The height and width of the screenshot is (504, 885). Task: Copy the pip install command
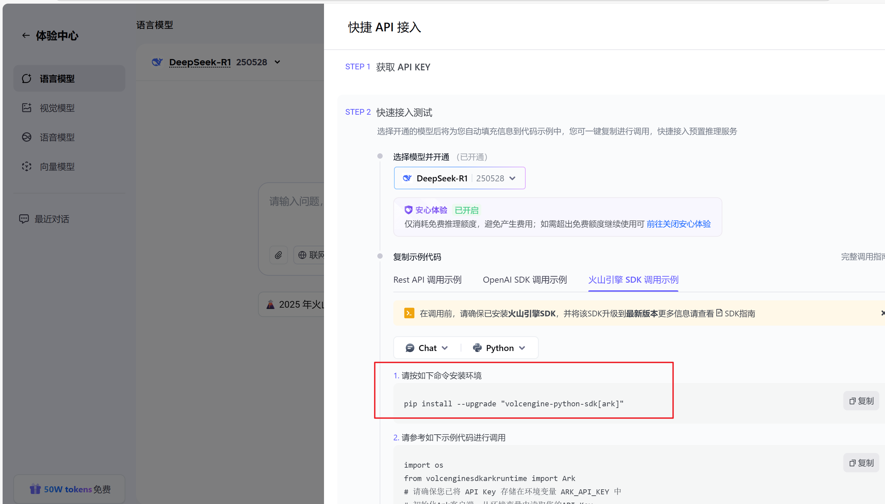coord(861,401)
